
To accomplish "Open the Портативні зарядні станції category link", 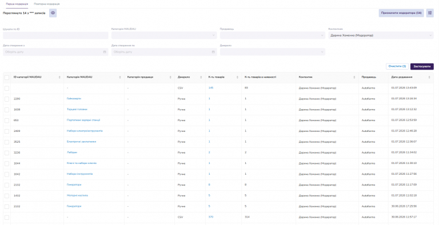I will tap(83, 120).
